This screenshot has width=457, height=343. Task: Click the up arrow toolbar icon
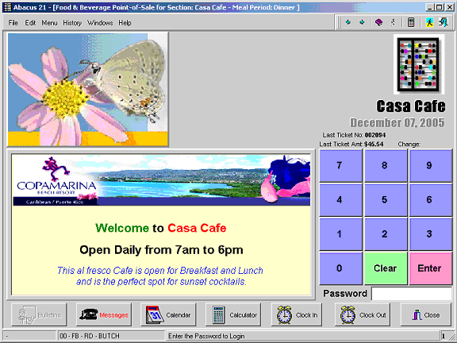[x=348, y=22]
